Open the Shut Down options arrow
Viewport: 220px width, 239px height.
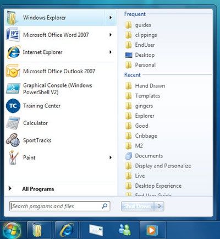tap(159, 206)
